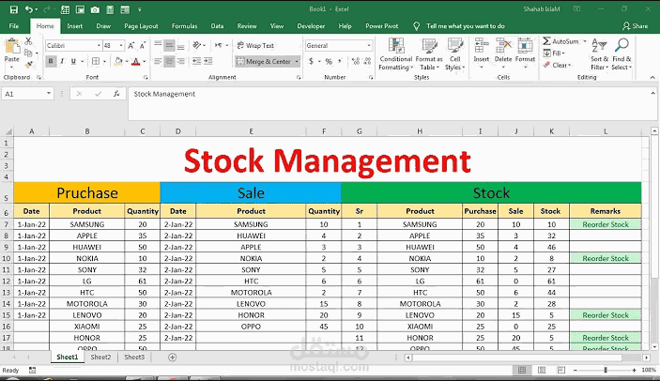
Task: Click the camera icon in quick access toolbar
Action: pyautogui.click(x=95, y=9)
